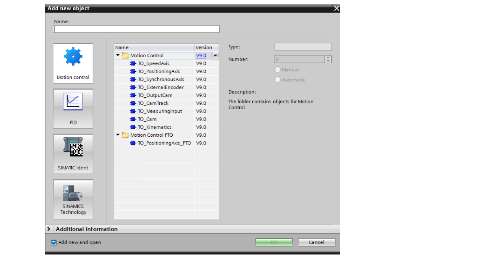Click the Name column header

pos(154,47)
